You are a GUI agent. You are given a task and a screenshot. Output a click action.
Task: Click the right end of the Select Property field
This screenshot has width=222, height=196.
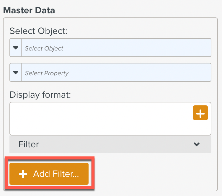click(204, 73)
